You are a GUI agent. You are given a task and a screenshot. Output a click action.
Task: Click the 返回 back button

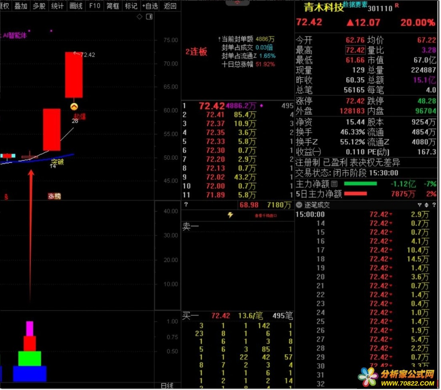coord(170,6)
